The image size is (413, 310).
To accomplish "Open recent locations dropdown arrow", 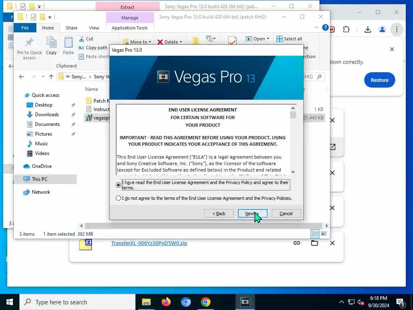I will 43,77.
